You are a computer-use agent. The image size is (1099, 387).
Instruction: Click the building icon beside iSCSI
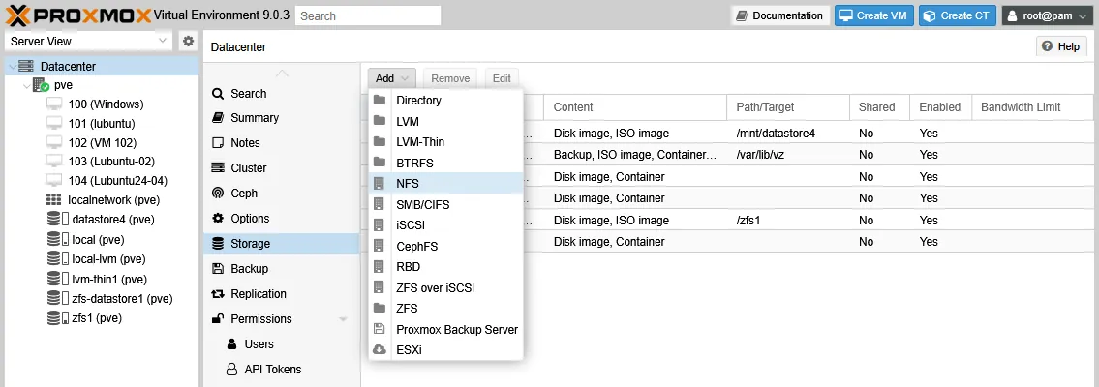(x=380, y=225)
